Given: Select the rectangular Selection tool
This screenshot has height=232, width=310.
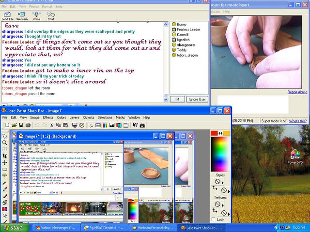Looking at the screenshot, I should tap(5, 169).
